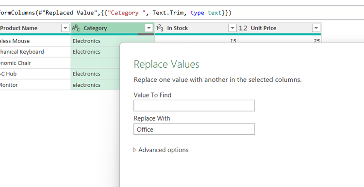Open the Category column filter dropdown
Screen dimensions: 364x187
pos(149,28)
